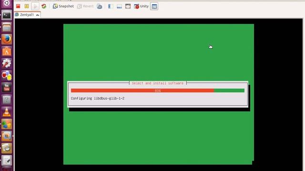
Task: Click the 'Configuring libdbus-glib-1-2' status text
Action: click(98, 98)
